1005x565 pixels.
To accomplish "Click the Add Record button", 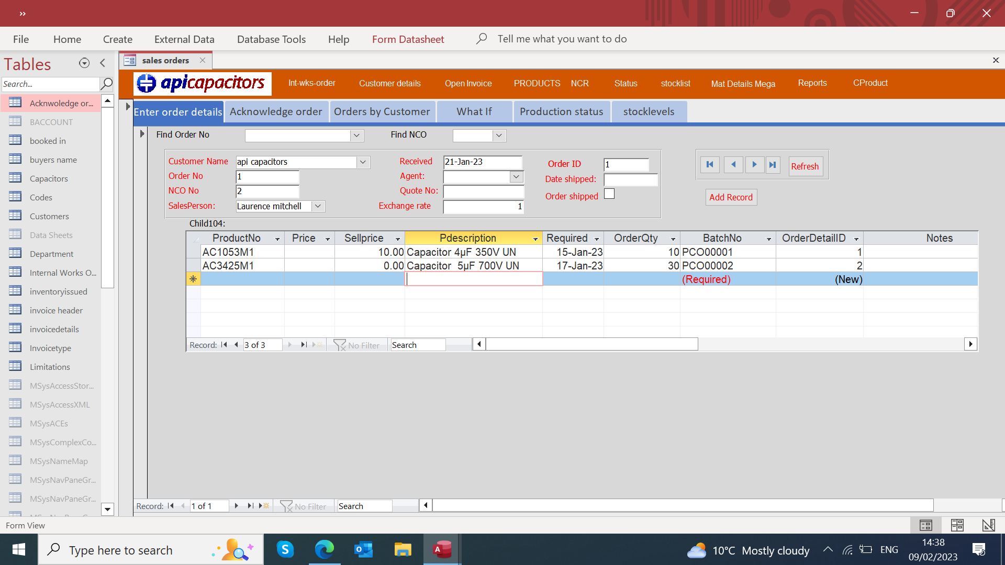I will pos(731,197).
